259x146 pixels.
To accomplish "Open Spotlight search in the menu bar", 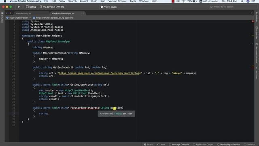I will tap(242, 1).
